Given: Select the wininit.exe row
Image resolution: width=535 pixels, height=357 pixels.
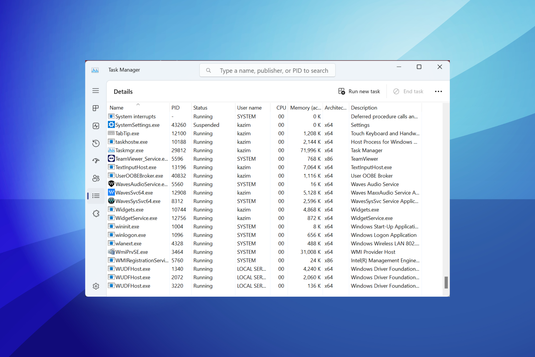Looking at the screenshot, I should tap(264, 226).
